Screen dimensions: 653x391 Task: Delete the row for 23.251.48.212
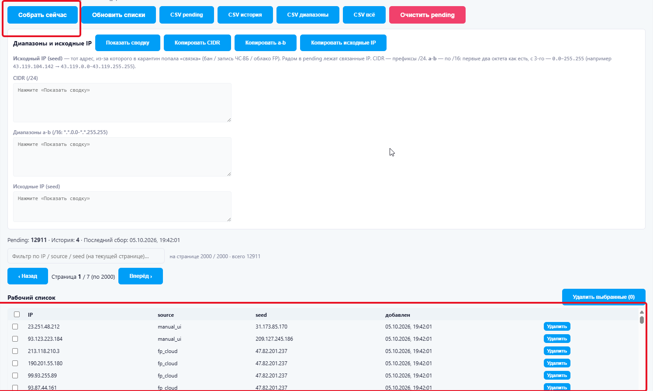557,326
